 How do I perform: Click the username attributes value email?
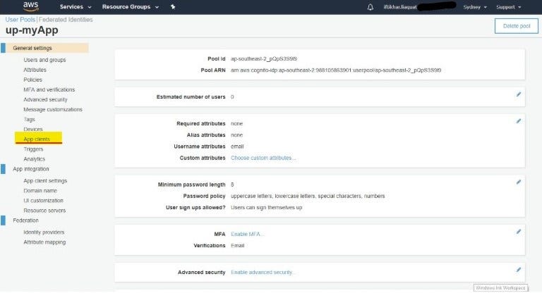(x=237, y=146)
